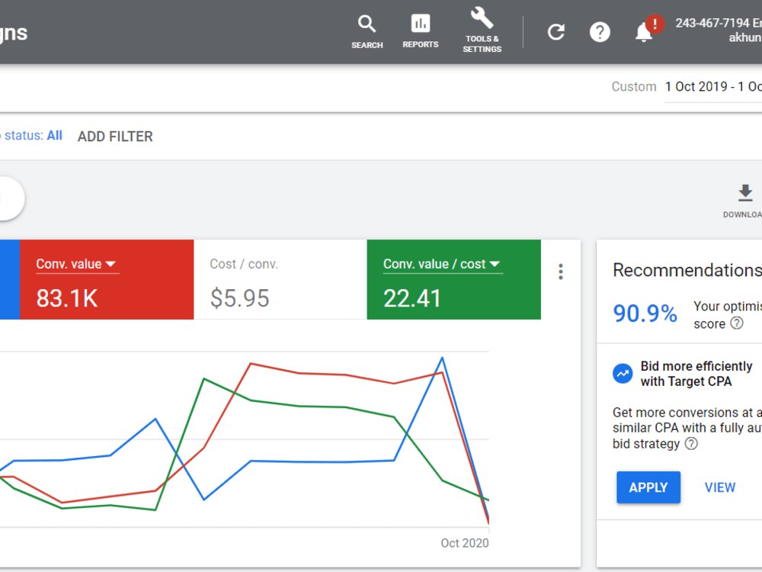Click the 90.9% optimisation score

point(645,313)
